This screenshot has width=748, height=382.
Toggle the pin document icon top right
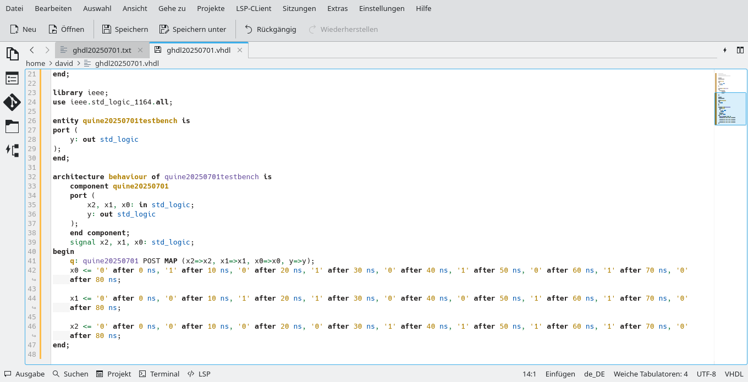tap(725, 50)
